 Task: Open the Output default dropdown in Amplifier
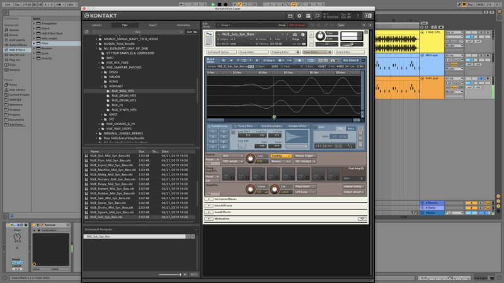click(353, 192)
